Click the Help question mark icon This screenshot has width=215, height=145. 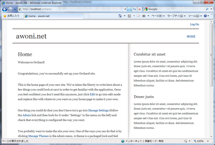[x=205, y=16]
